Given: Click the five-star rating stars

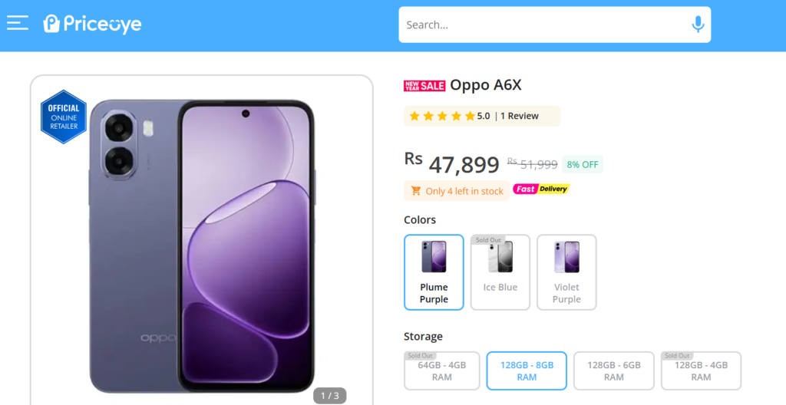Looking at the screenshot, I should 442,117.
